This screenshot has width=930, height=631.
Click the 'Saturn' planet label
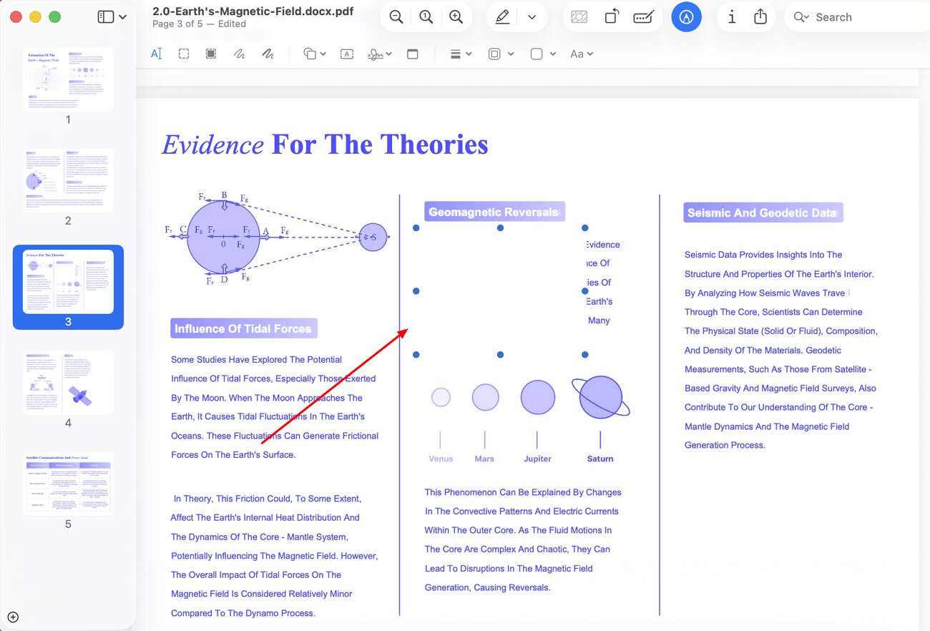coord(600,459)
